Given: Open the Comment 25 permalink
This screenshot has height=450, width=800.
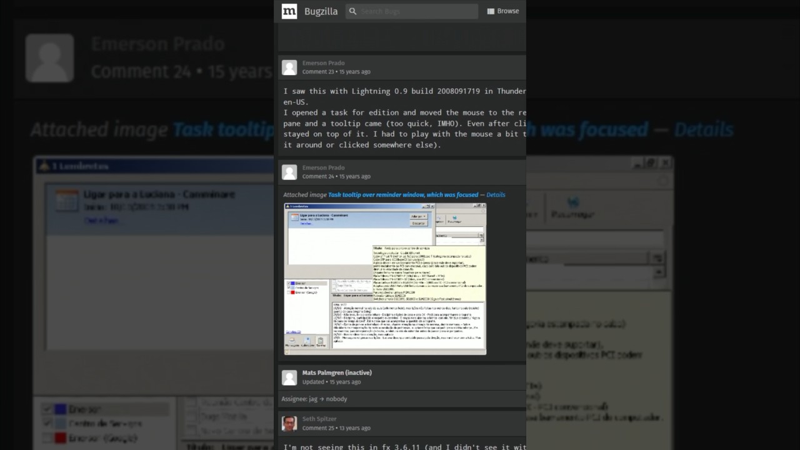Looking at the screenshot, I should (318, 428).
